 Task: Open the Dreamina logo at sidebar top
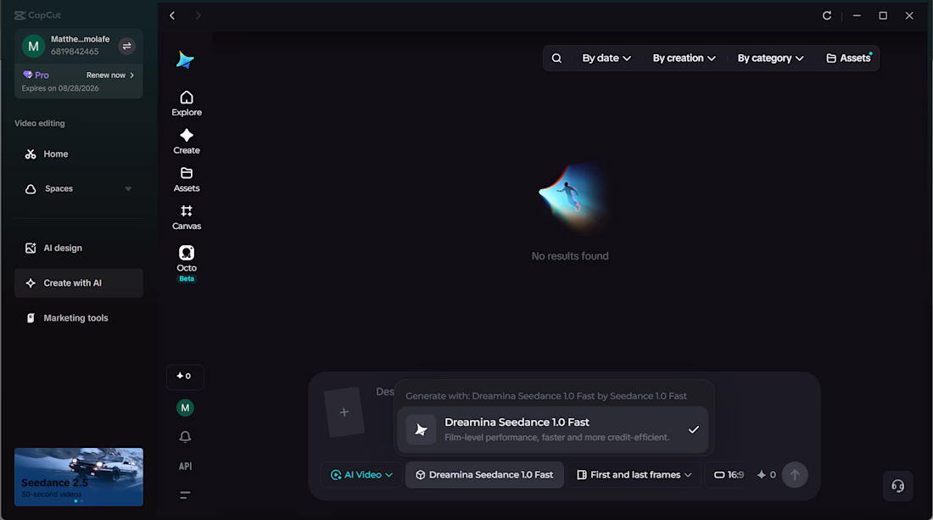coord(185,59)
